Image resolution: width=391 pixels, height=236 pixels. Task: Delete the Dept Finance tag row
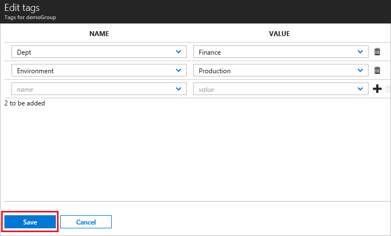(x=377, y=52)
